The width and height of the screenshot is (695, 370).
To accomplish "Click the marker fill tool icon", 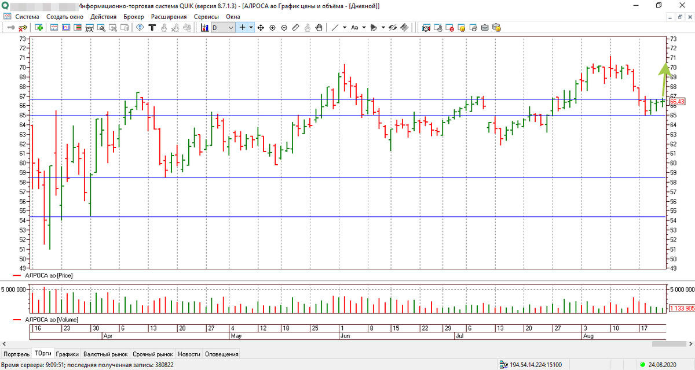I will pyautogui.click(x=373, y=27).
